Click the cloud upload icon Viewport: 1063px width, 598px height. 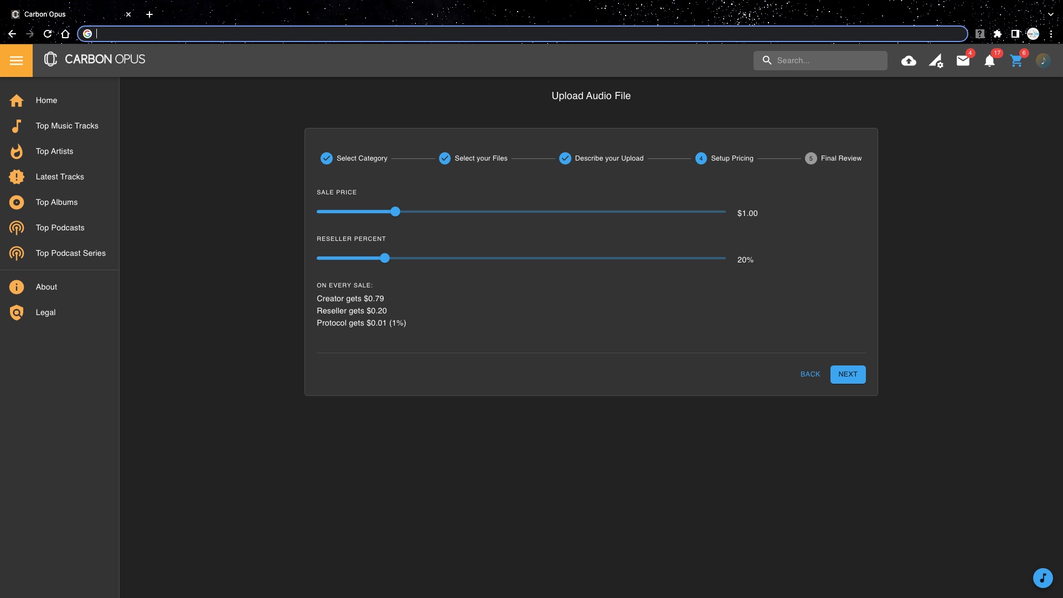tap(909, 61)
